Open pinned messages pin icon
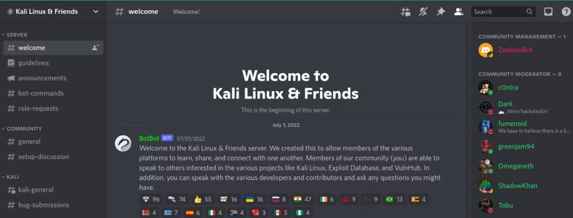 pos(441,12)
